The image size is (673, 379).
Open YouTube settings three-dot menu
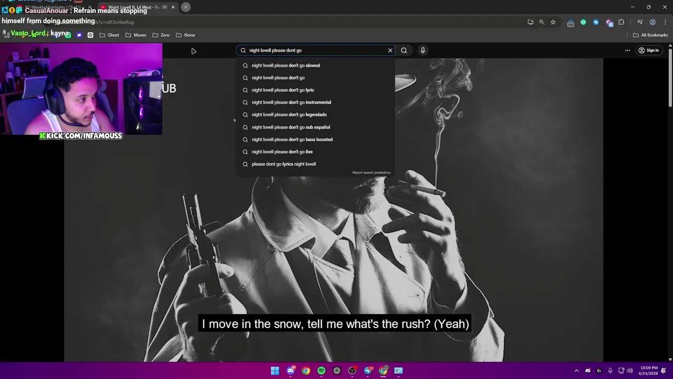point(627,51)
